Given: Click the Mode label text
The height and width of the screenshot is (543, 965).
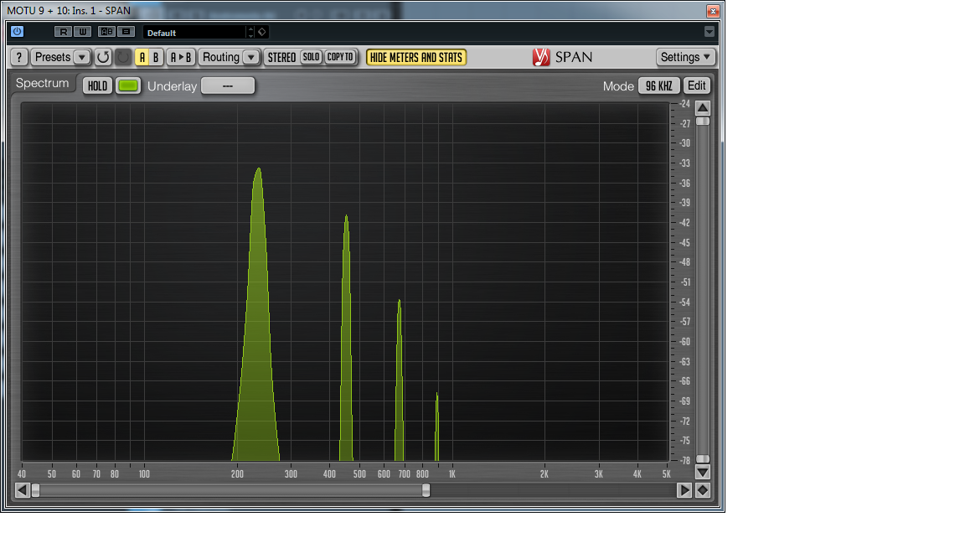Looking at the screenshot, I should pos(618,86).
